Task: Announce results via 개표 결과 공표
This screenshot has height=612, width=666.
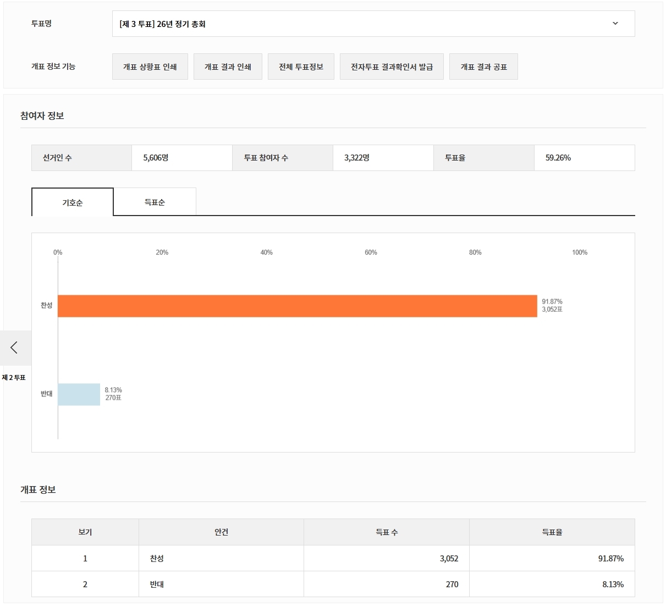Action: click(483, 67)
